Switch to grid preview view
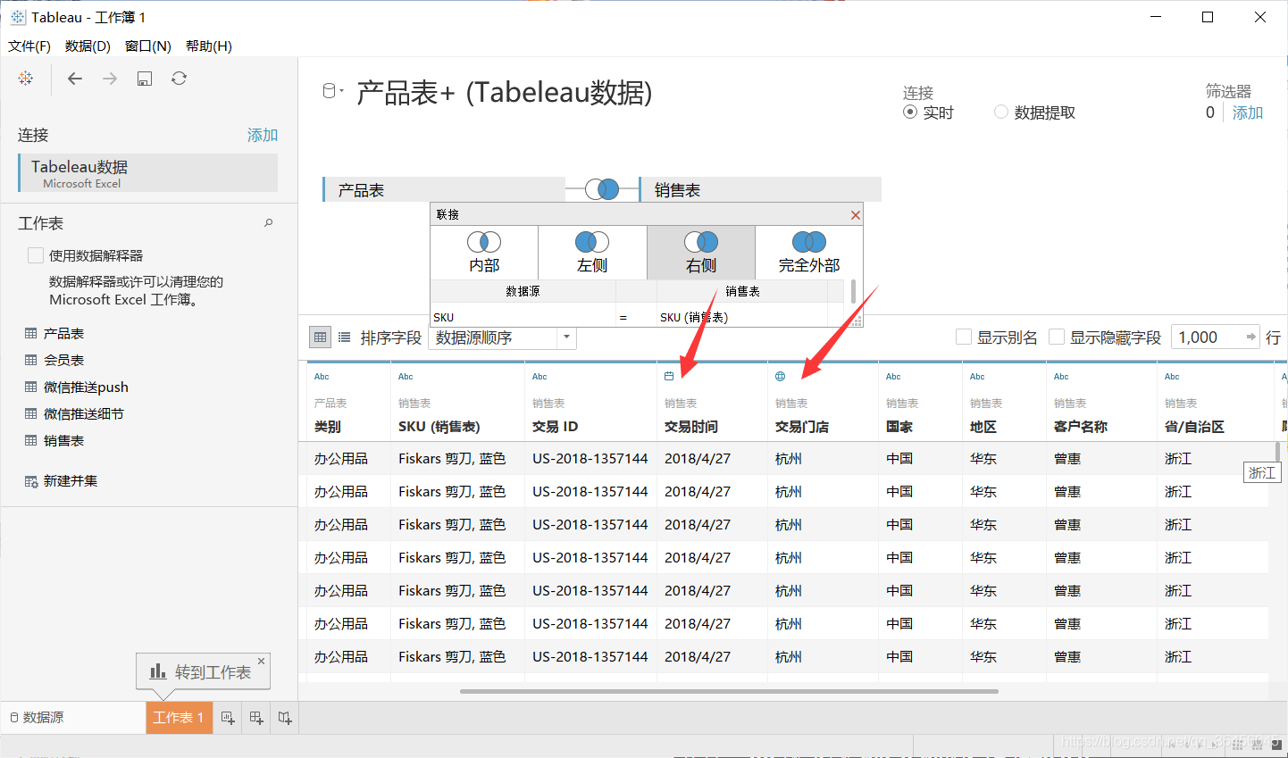This screenshot has width=1288, height=758. point(321,337)
